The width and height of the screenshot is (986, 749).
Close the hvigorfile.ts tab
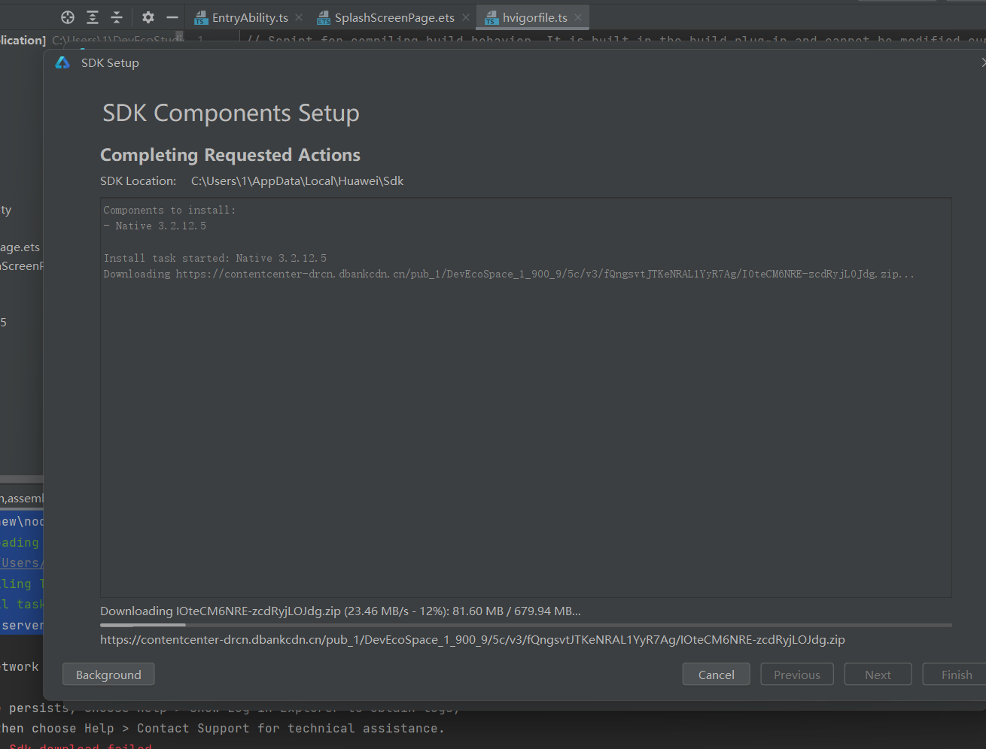(578, 18)
